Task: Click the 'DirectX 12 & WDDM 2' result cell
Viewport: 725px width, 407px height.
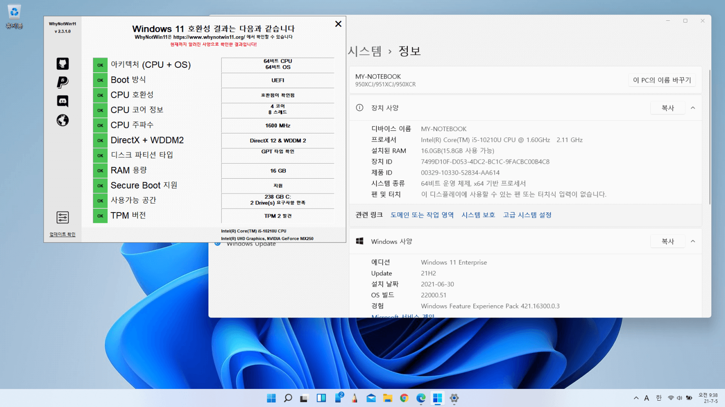Action: point(278,141)
